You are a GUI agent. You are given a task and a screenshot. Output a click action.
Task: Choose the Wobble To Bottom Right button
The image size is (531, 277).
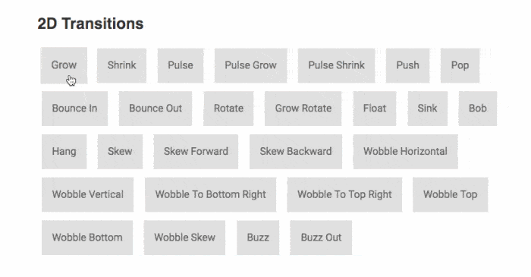coord(211,194)
